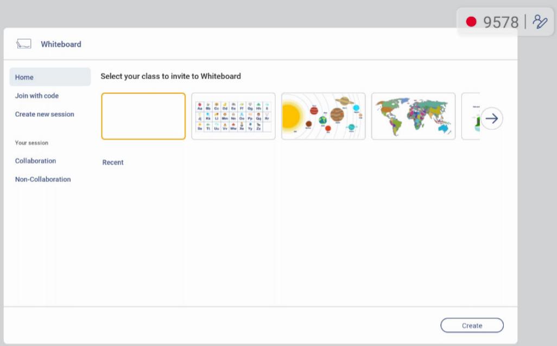
Task: Open the user annotation pen icon
Action: coord(540,22)
